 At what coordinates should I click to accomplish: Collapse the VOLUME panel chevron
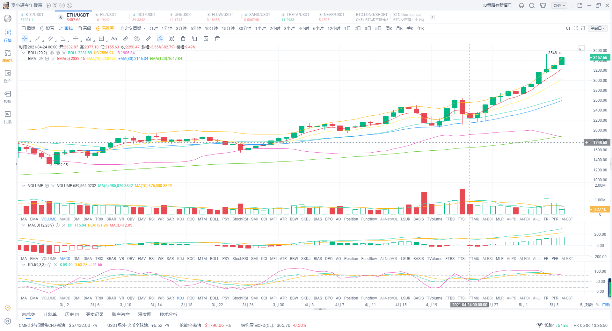pos(24,186)
